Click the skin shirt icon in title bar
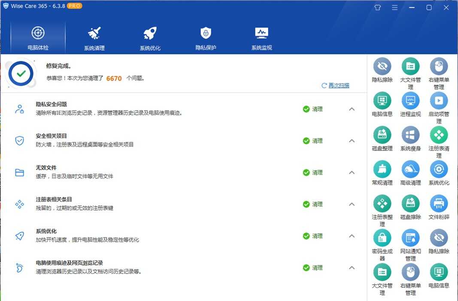The width and height of the screenshot is (458, 301). [377, 8]
